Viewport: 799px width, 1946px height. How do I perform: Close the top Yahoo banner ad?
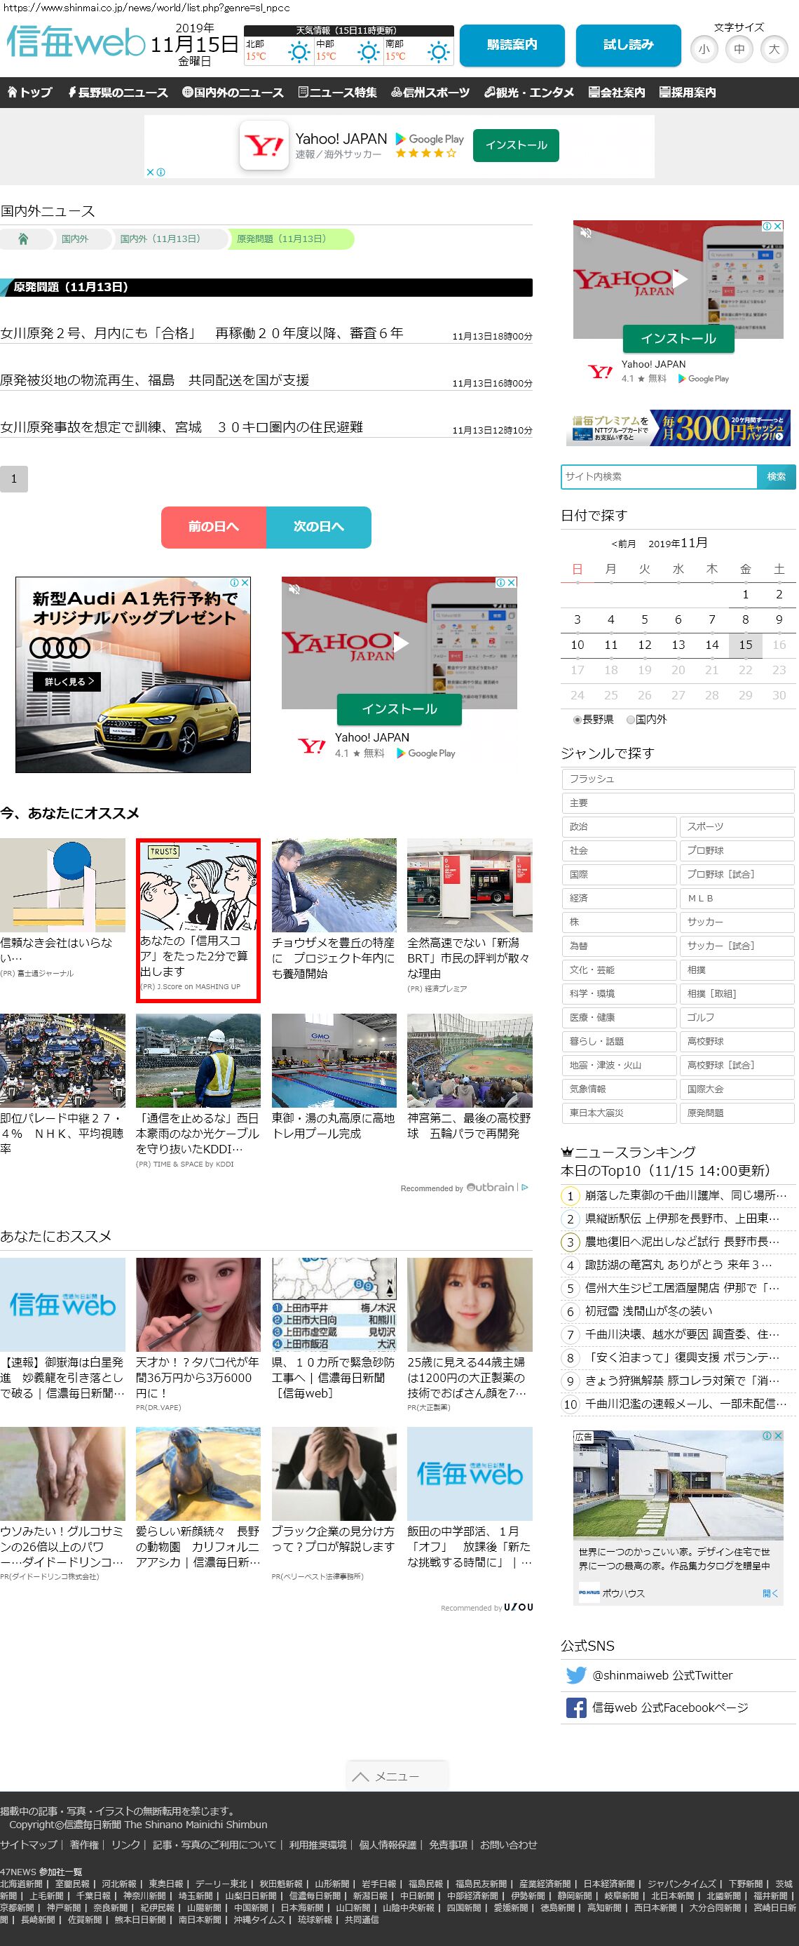point(150,173)
